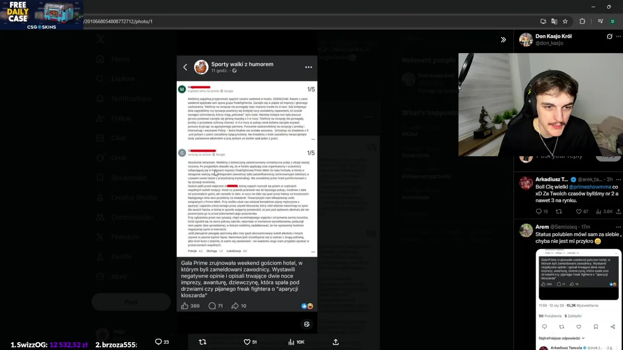Click the Grok icon next to Don Kasjo Król
This screenshot has width=623, height=350.
[x=609, y=36]
